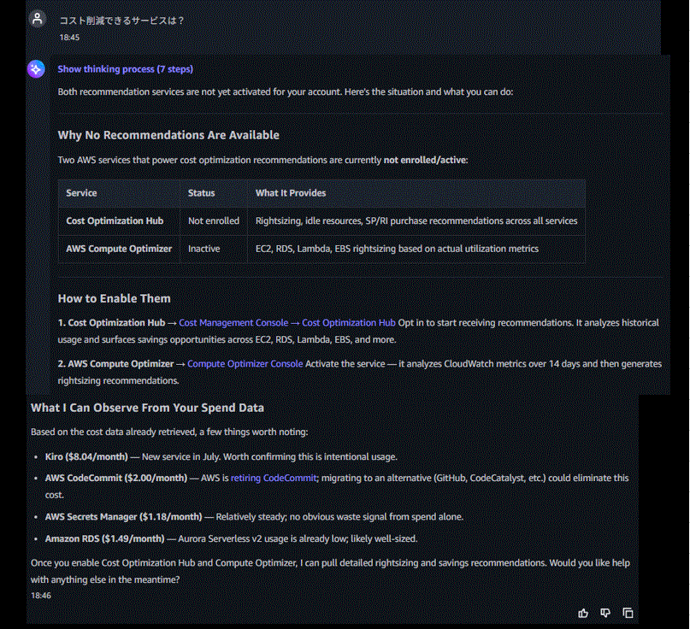The image size is (690, 629).
Task: Click the user avatar icon
Action: (38, 19)
